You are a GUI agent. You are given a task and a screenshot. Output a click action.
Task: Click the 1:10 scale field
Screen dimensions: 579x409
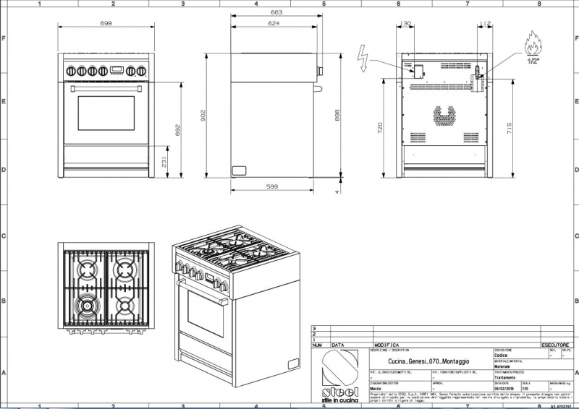(x=525, y=387)
